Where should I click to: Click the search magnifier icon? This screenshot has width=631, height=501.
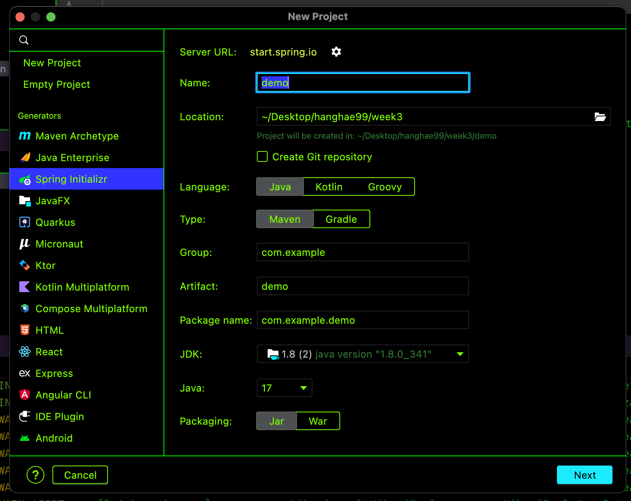[x=24, y=40]
